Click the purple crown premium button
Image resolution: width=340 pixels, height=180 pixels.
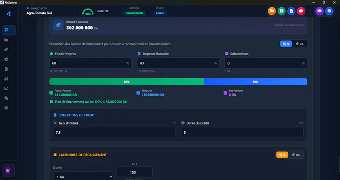click(x=8, y=170)
